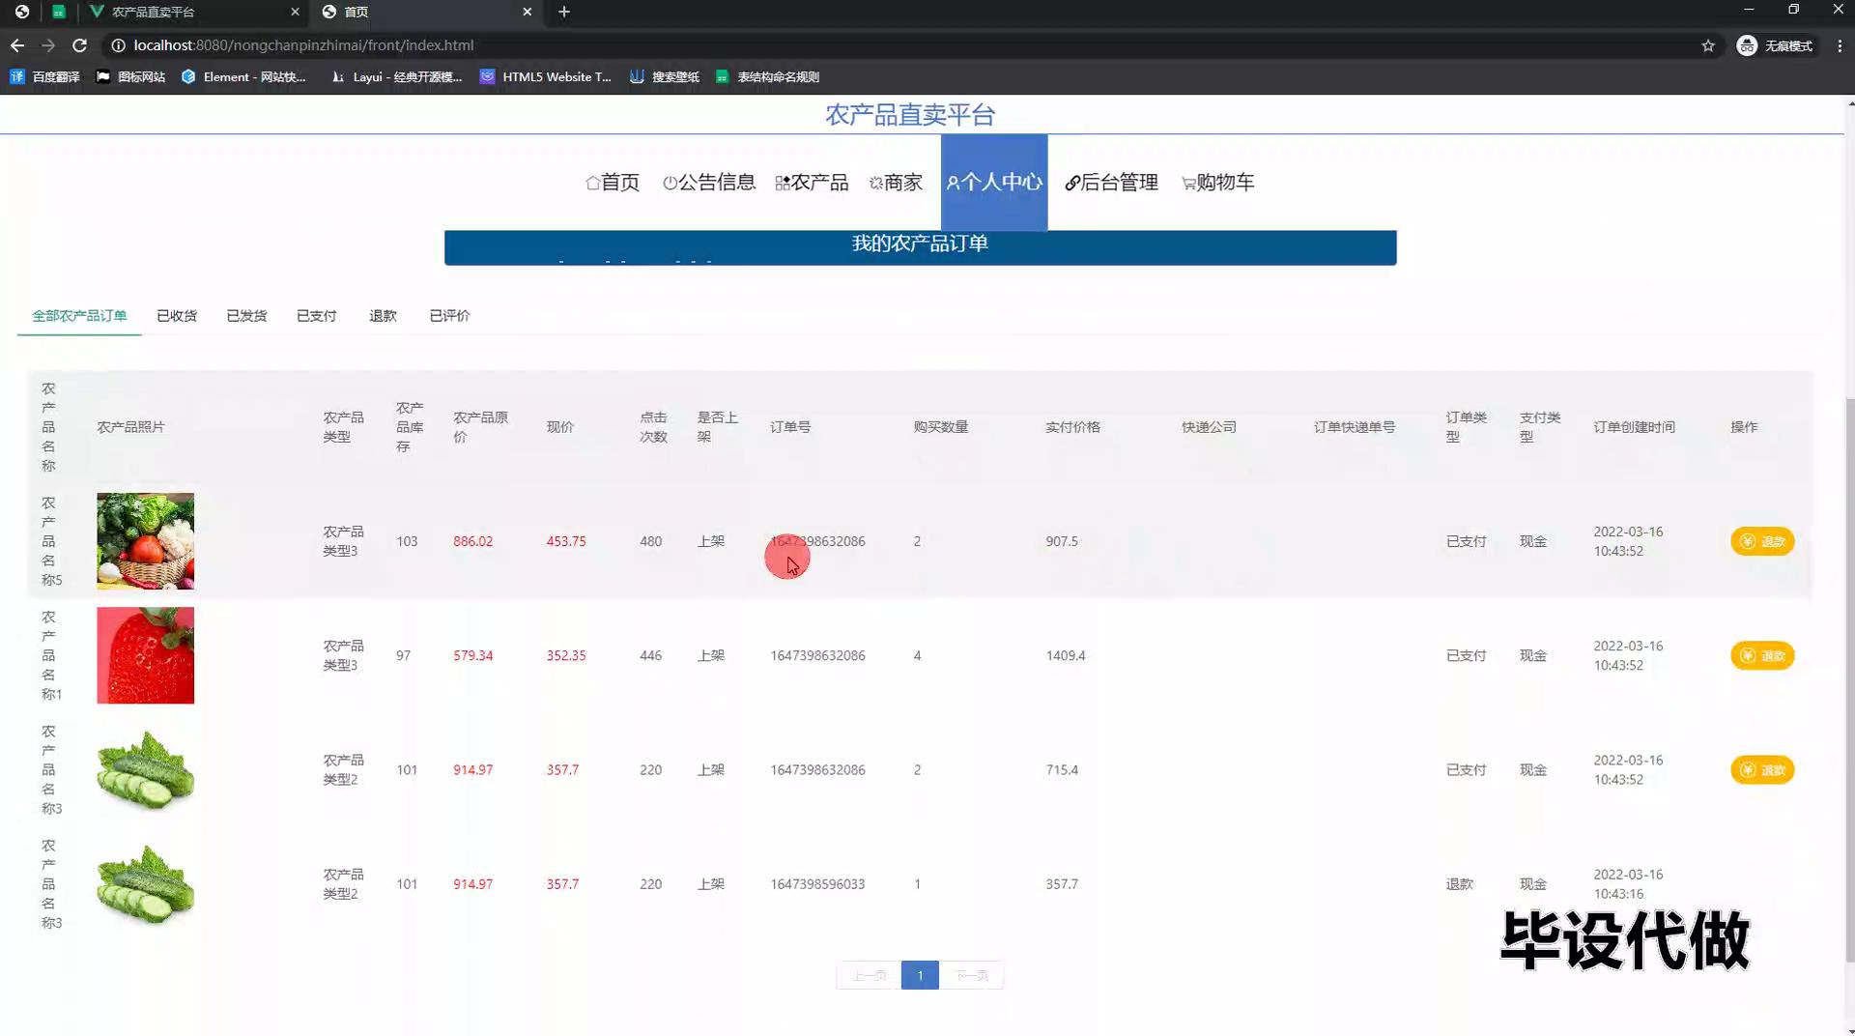Image resolution: width=1855 pixels, height=1036 pixels.
Task: Bookmark this page with star icon
Action: click(x=1707, y=45)
